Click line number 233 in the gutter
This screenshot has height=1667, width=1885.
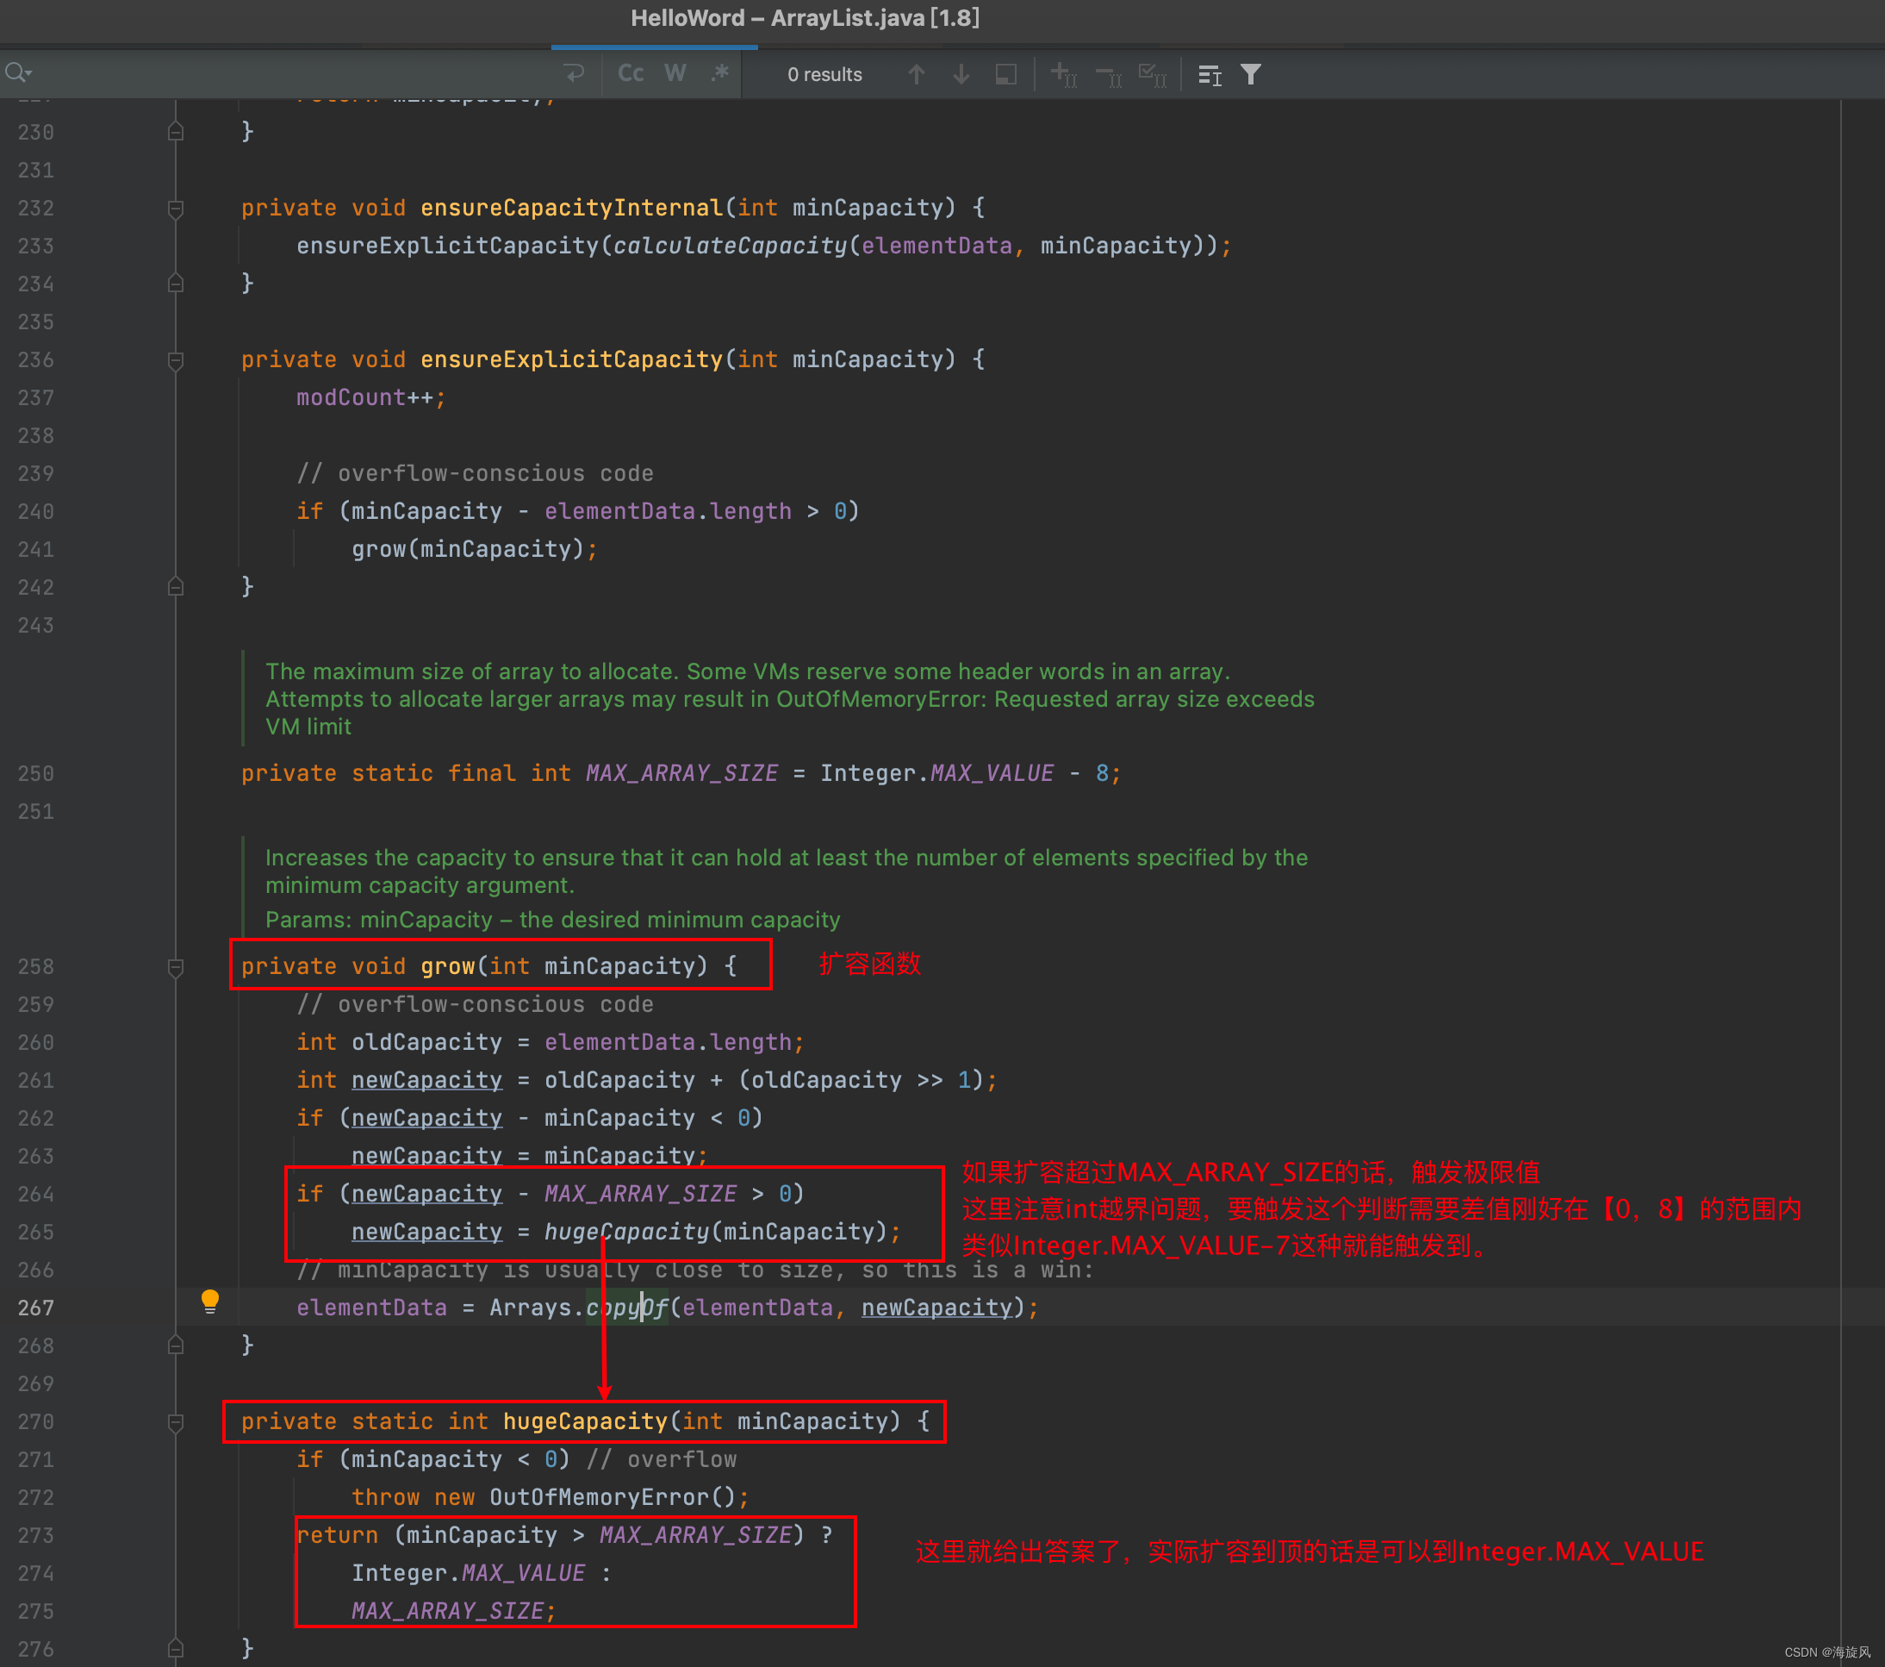36,247
